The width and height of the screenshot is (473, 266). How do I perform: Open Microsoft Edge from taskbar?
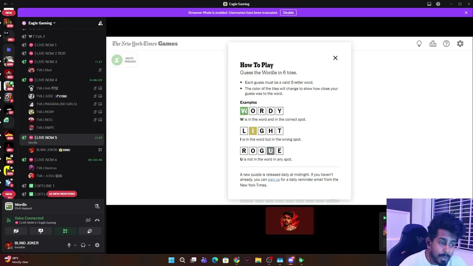(215, 260)
